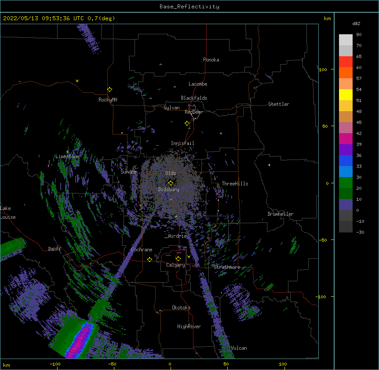Click the Lake Louise label

(8, 213)
